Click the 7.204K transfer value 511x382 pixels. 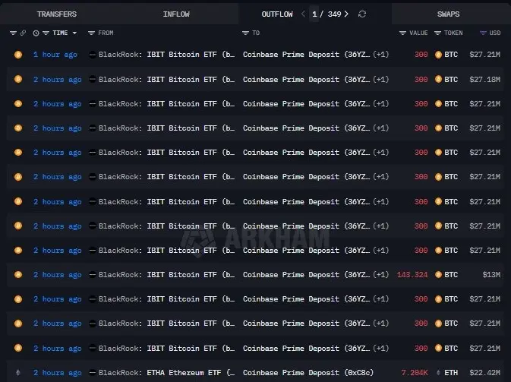(415, 372)
